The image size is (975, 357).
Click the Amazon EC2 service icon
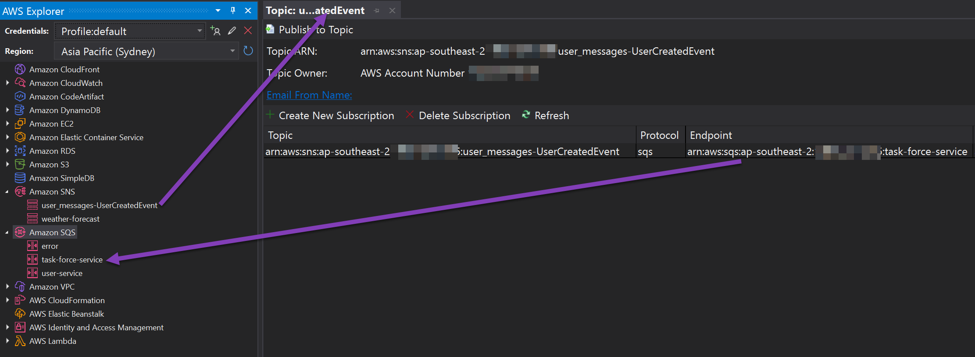point(20,124)
